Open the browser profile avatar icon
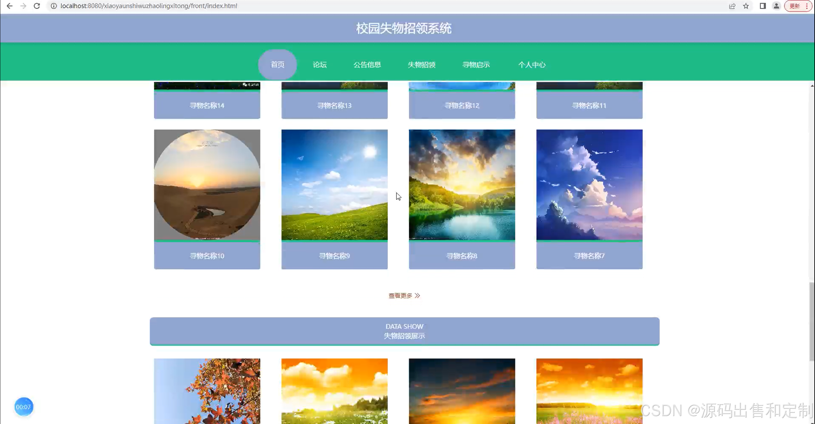Screen dimensions: 815x424 [776, 6]
